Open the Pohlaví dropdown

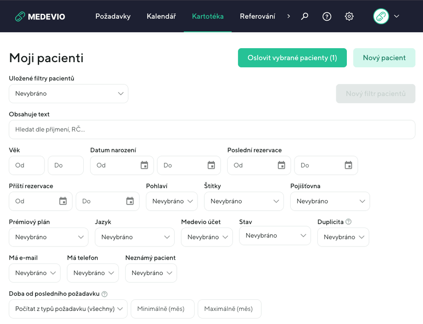coord(172,201)
